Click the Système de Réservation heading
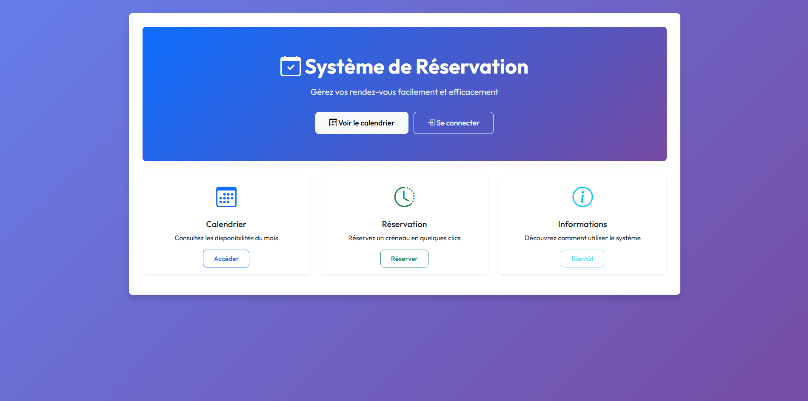 point(416,67)
